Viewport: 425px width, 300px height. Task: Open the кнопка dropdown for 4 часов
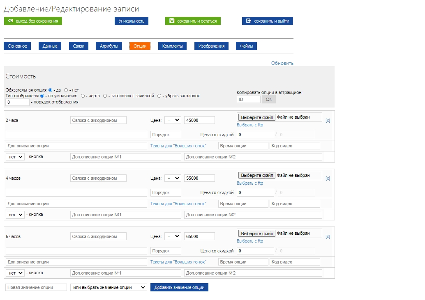pyautogui.click(x=16, y=215)
